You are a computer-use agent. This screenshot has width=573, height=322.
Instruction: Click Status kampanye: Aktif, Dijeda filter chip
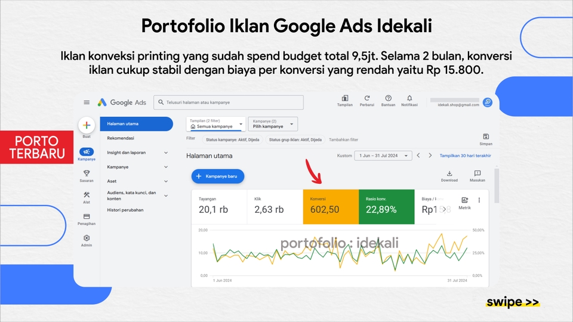232,140
